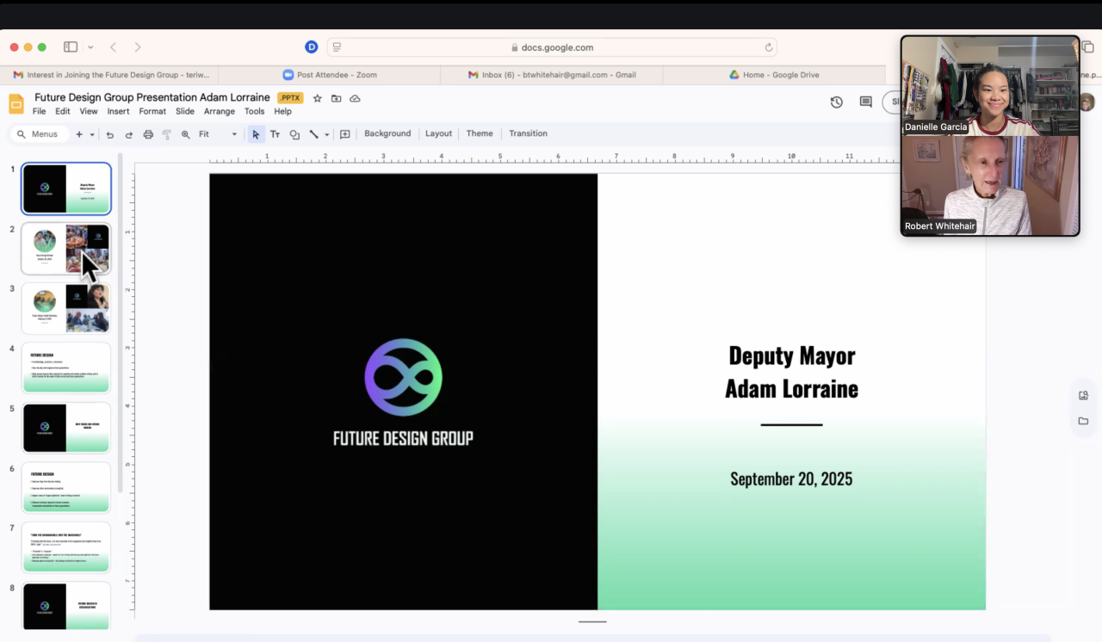Select slide 3 thumbnail

(66, 308)
